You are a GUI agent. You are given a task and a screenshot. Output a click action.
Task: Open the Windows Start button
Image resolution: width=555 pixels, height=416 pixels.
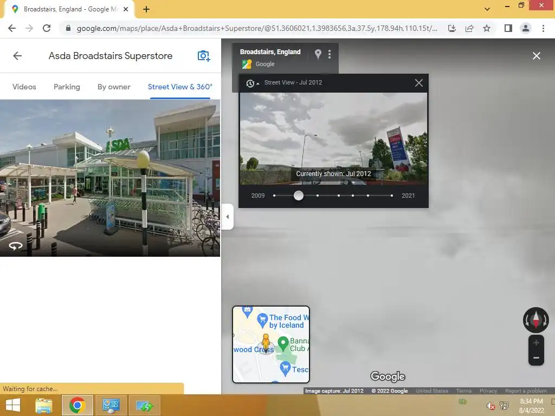tap(13, 405)
